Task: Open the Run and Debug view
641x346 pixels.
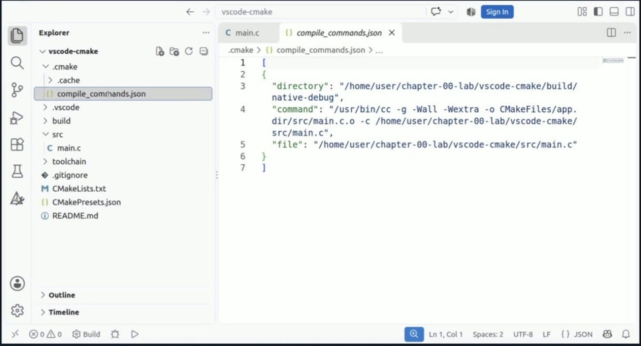Action: tap(17, 118)
